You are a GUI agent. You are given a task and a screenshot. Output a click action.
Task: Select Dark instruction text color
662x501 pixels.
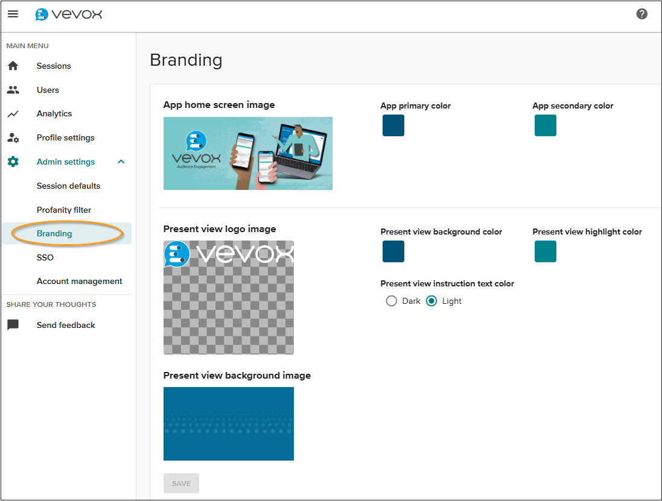(x=392, y=301)
